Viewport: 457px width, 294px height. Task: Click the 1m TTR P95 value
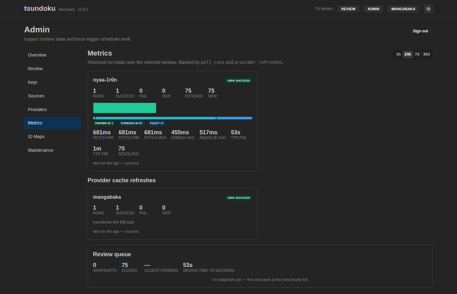coord(101,151)
